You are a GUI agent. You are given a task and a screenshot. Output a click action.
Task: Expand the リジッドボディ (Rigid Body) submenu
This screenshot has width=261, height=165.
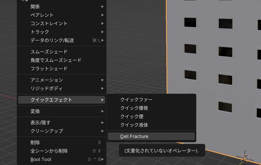click(61, 88)
